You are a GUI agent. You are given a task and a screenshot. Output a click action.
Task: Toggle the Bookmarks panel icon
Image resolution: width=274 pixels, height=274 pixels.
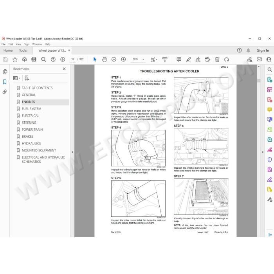(x=5, y=82)
